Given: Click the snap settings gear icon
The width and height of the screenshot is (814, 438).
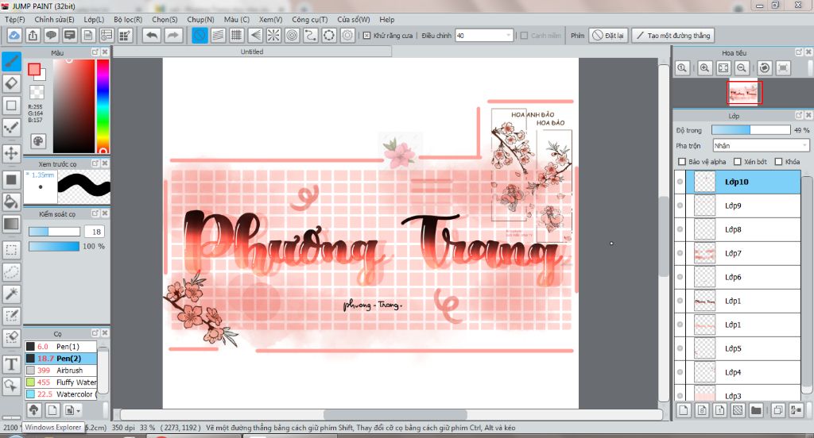Looking at the screenshot, I should coord(347,35).
